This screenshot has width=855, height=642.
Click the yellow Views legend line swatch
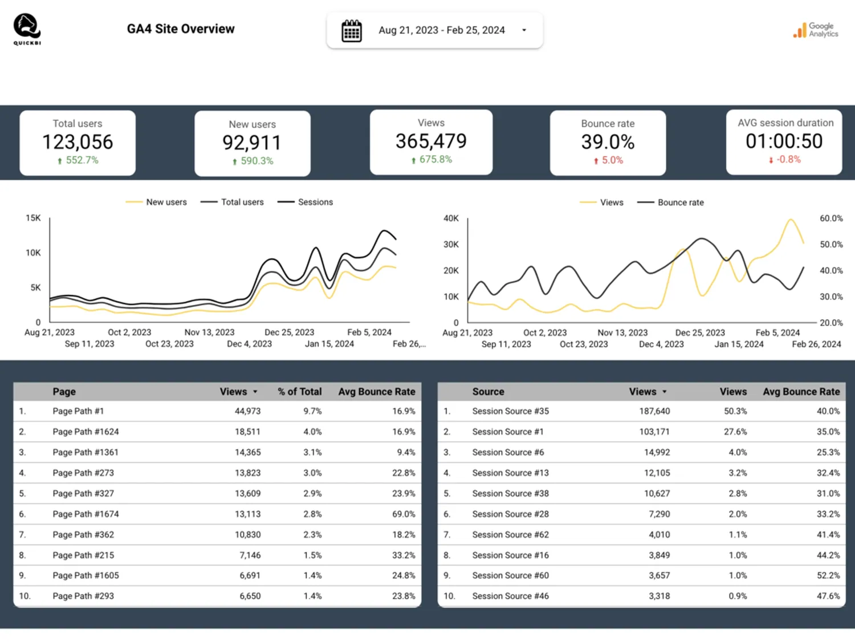tap(588, 202)
